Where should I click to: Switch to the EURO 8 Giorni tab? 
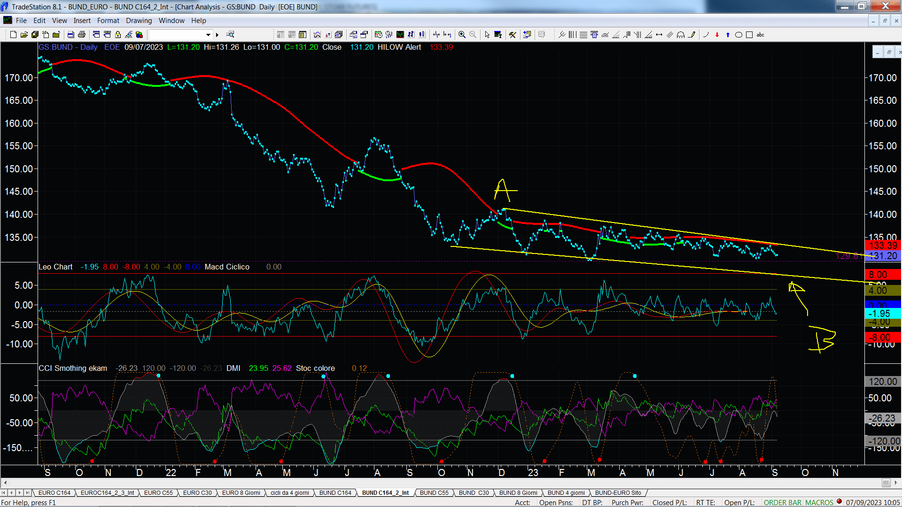(241, 492)
